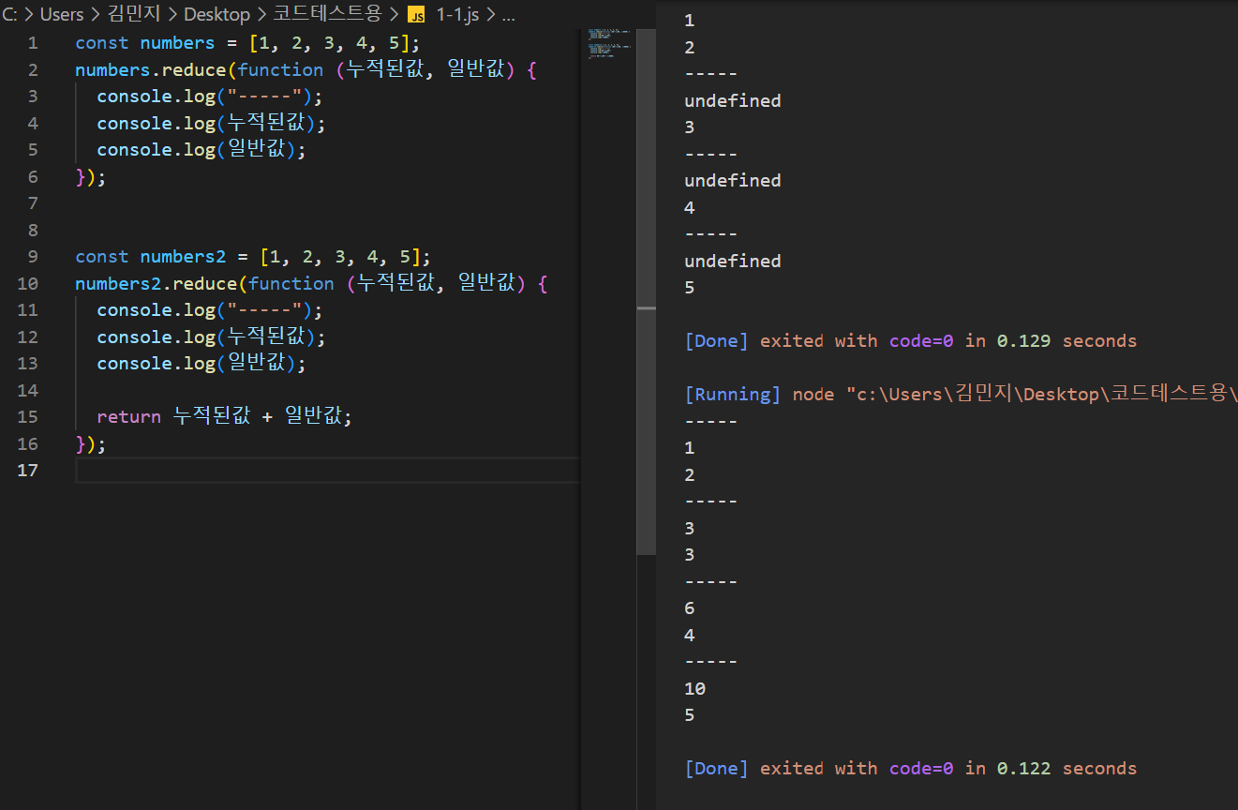1238x810 pixels.
Task: Click gutter line number 16
Action: [x=28, y=443]
